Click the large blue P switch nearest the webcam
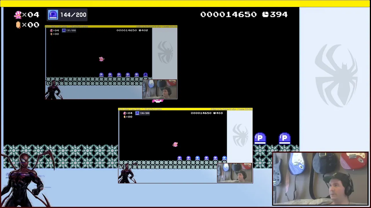 tap(285, 138)
